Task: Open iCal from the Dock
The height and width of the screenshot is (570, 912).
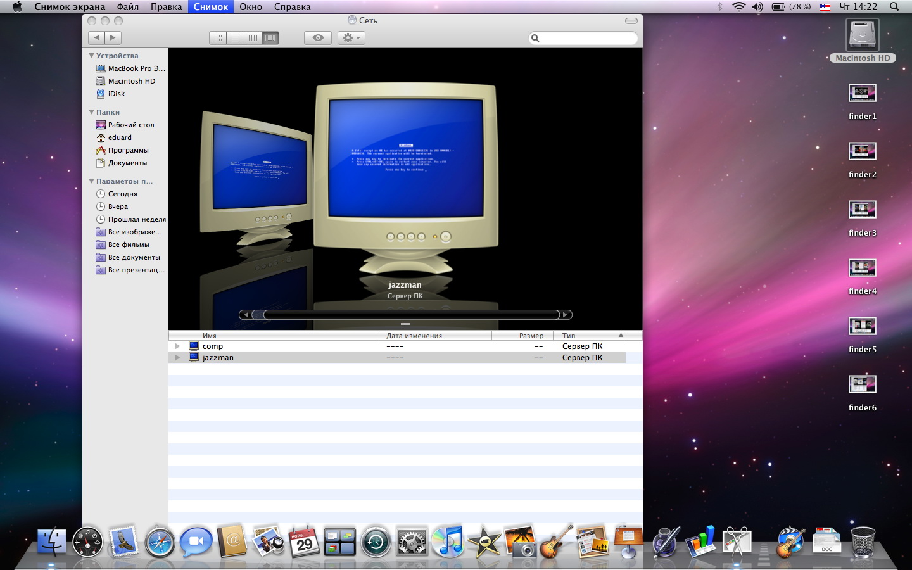Action: point(304,542)
